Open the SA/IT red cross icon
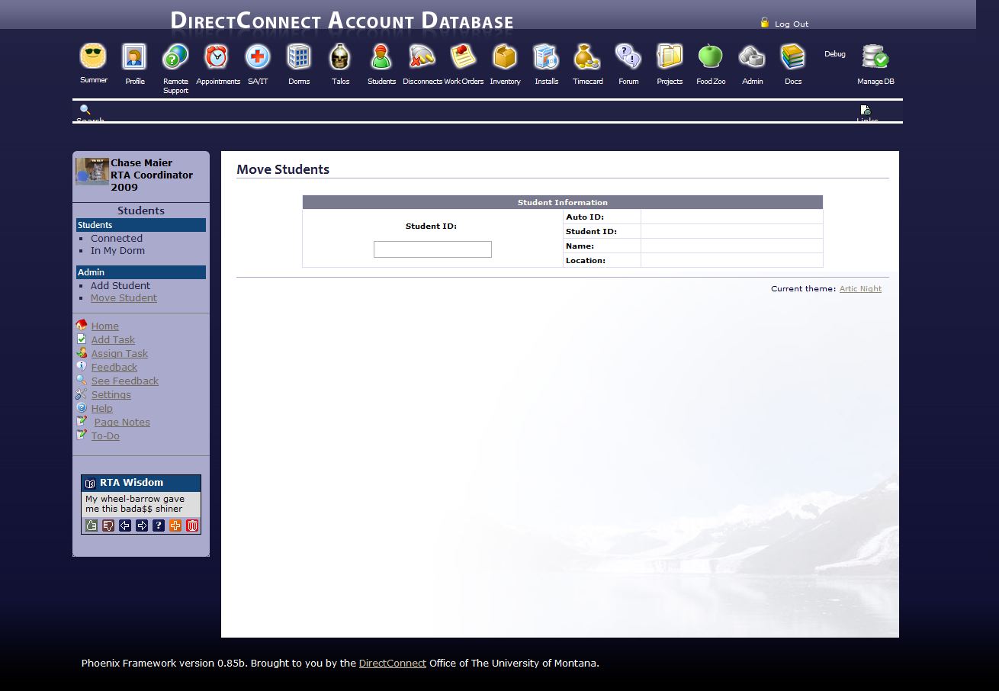The width and height of the screenshot is (999, 691). tap(258, 56)
